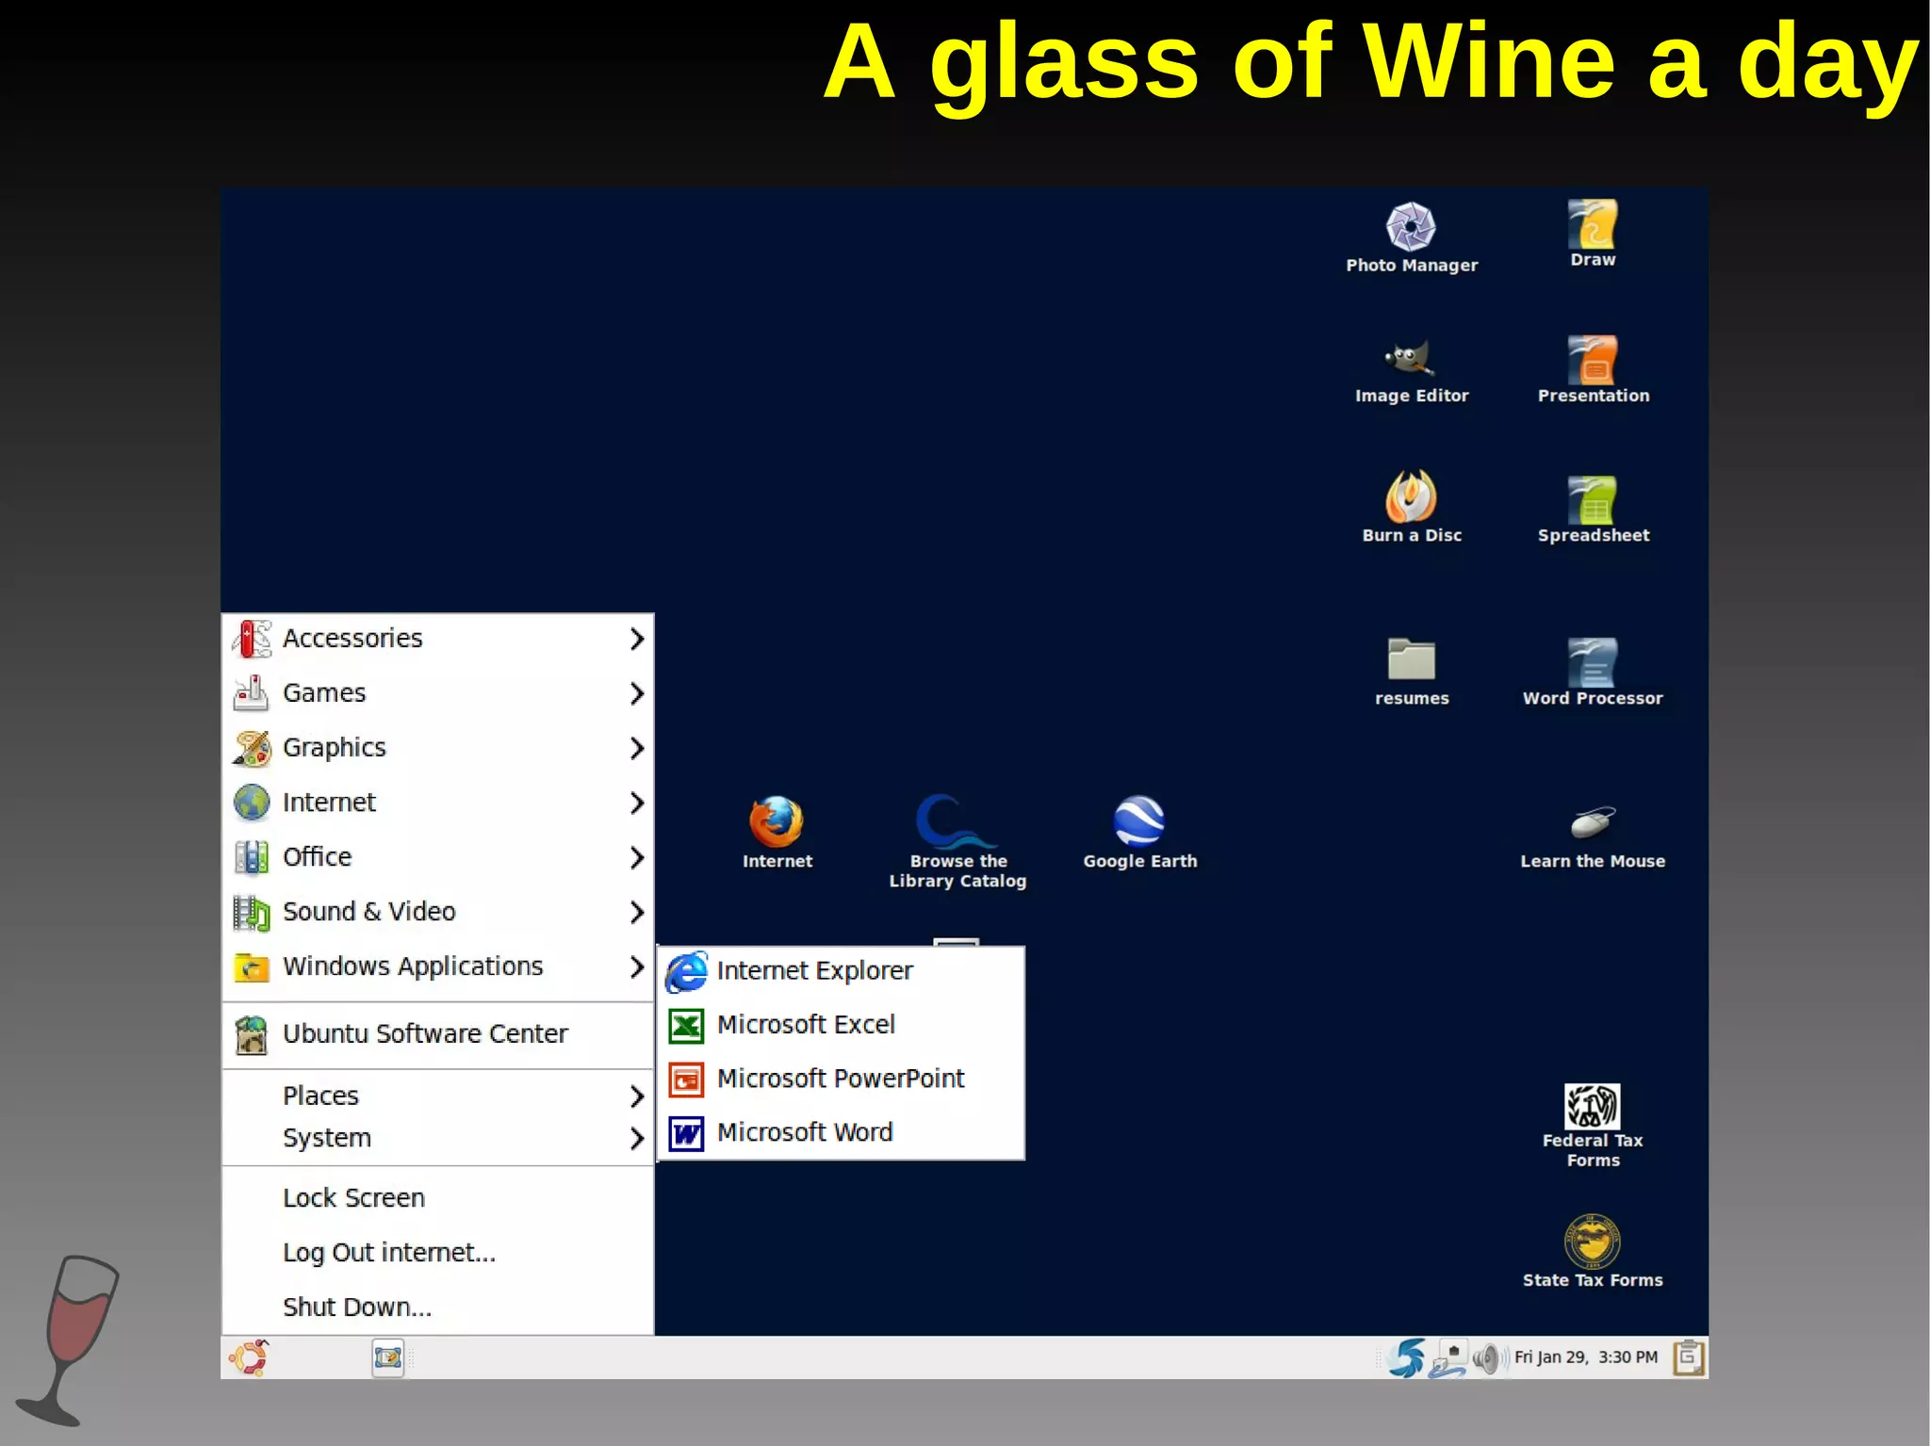The width and height of the screenshot is (1930, 1446).
Task: Click the volume speaker tray icon
Action: [x=1486, y=1358]
